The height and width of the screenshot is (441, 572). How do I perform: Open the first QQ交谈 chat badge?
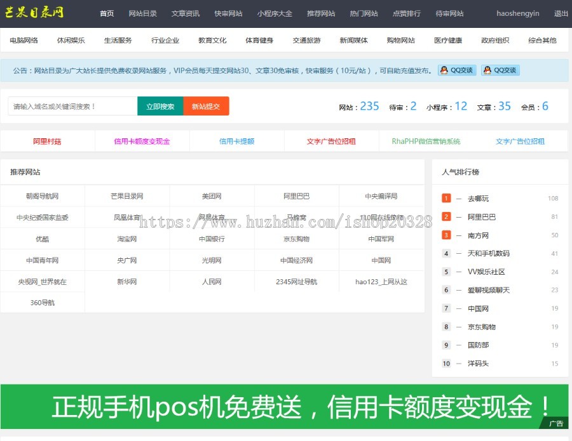coord(457,70)
